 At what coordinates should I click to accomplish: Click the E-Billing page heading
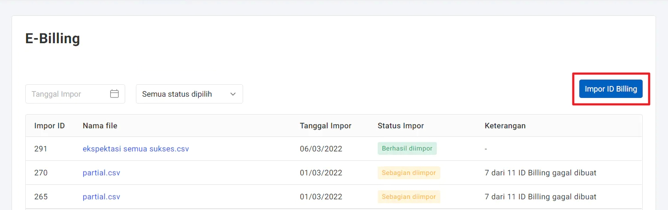coord(53,39)
